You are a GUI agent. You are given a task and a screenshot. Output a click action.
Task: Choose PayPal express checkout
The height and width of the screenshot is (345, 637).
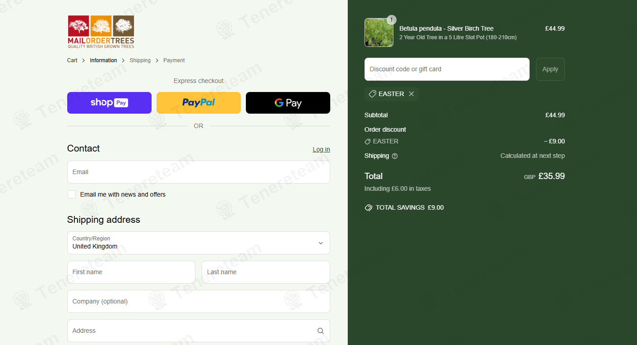click(x=198, y=103)
